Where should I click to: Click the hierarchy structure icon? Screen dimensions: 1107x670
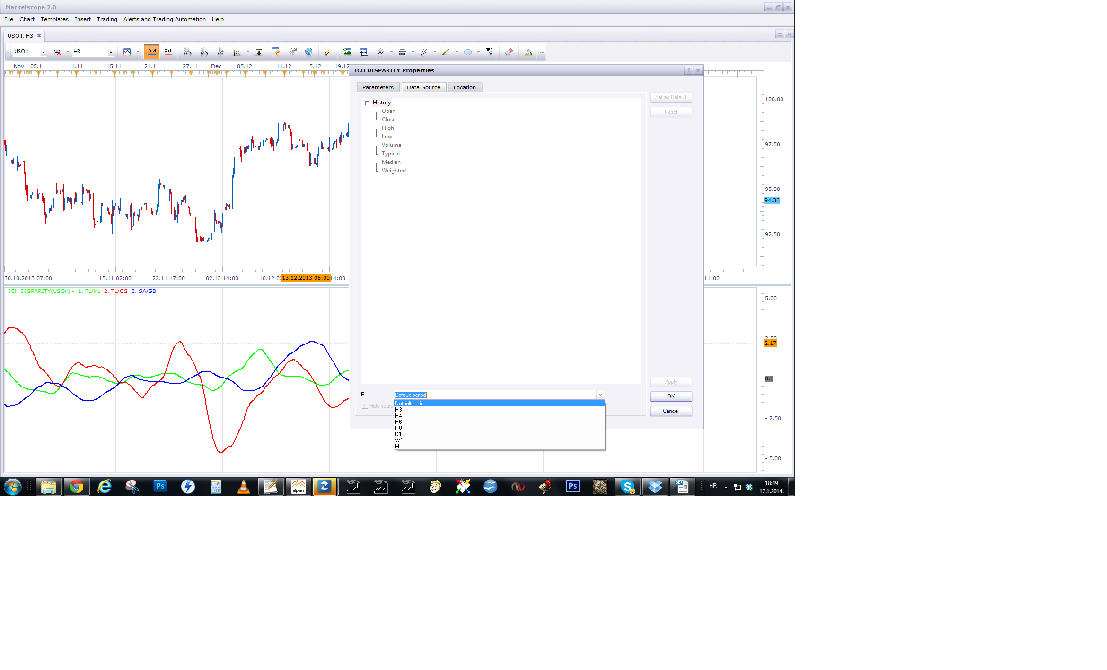[x=528, y=52]
